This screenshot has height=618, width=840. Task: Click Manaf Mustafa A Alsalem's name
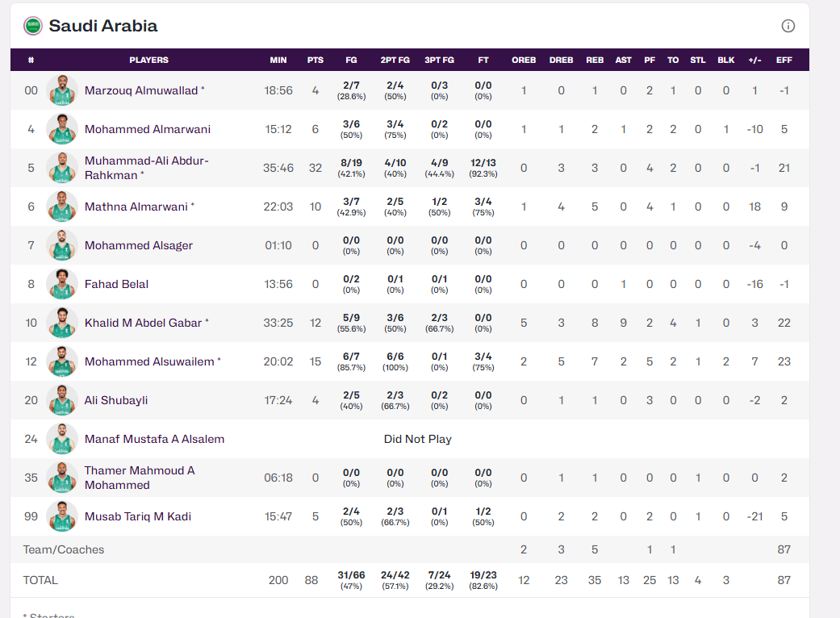(x=154, y=439)
